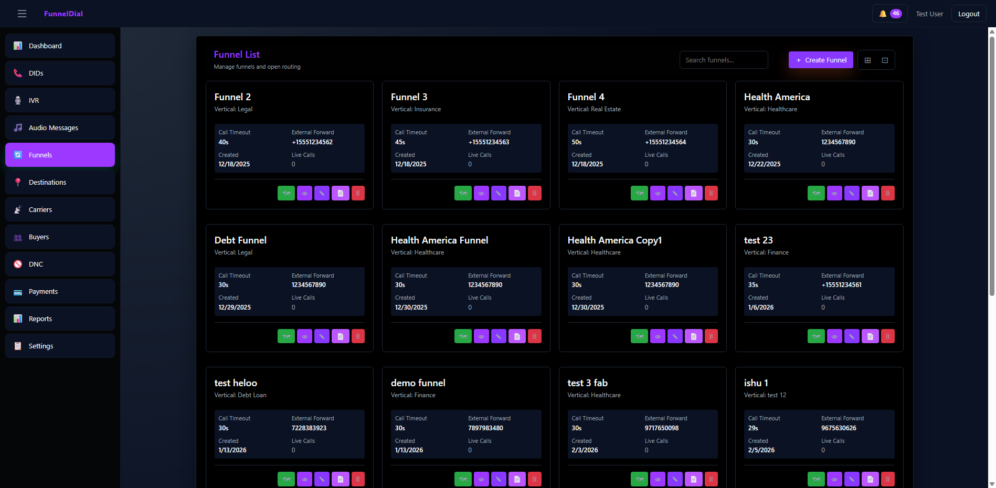Edit Funnel 4 using the pencil icon
Image resolution: width=996 pixels, height=488 pixels.
click(675, 193)
